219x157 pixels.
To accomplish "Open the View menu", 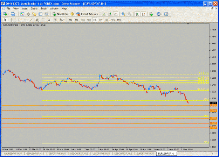I will pyautogui.click(x=16, y=9).
